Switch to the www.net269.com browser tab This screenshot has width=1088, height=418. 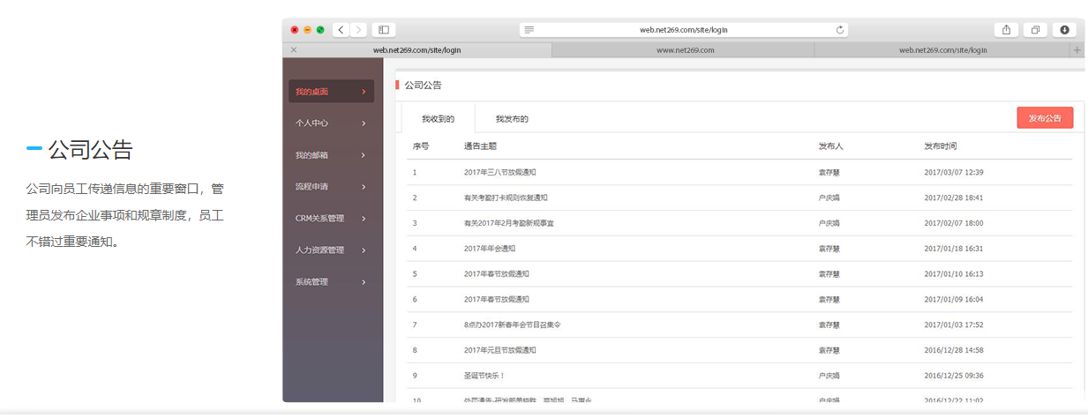coord(685,50)
